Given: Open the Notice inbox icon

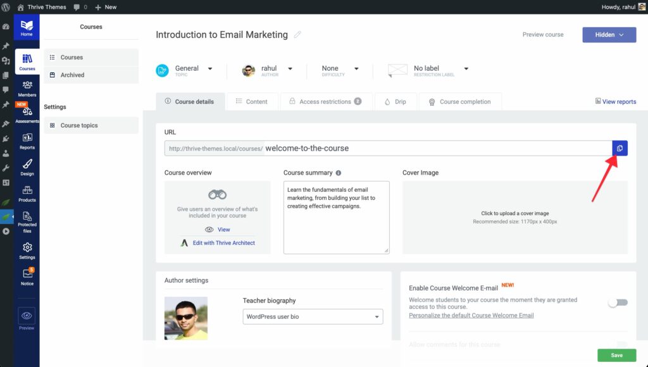Looking at the screenshot, I should [x=27, y=277].
